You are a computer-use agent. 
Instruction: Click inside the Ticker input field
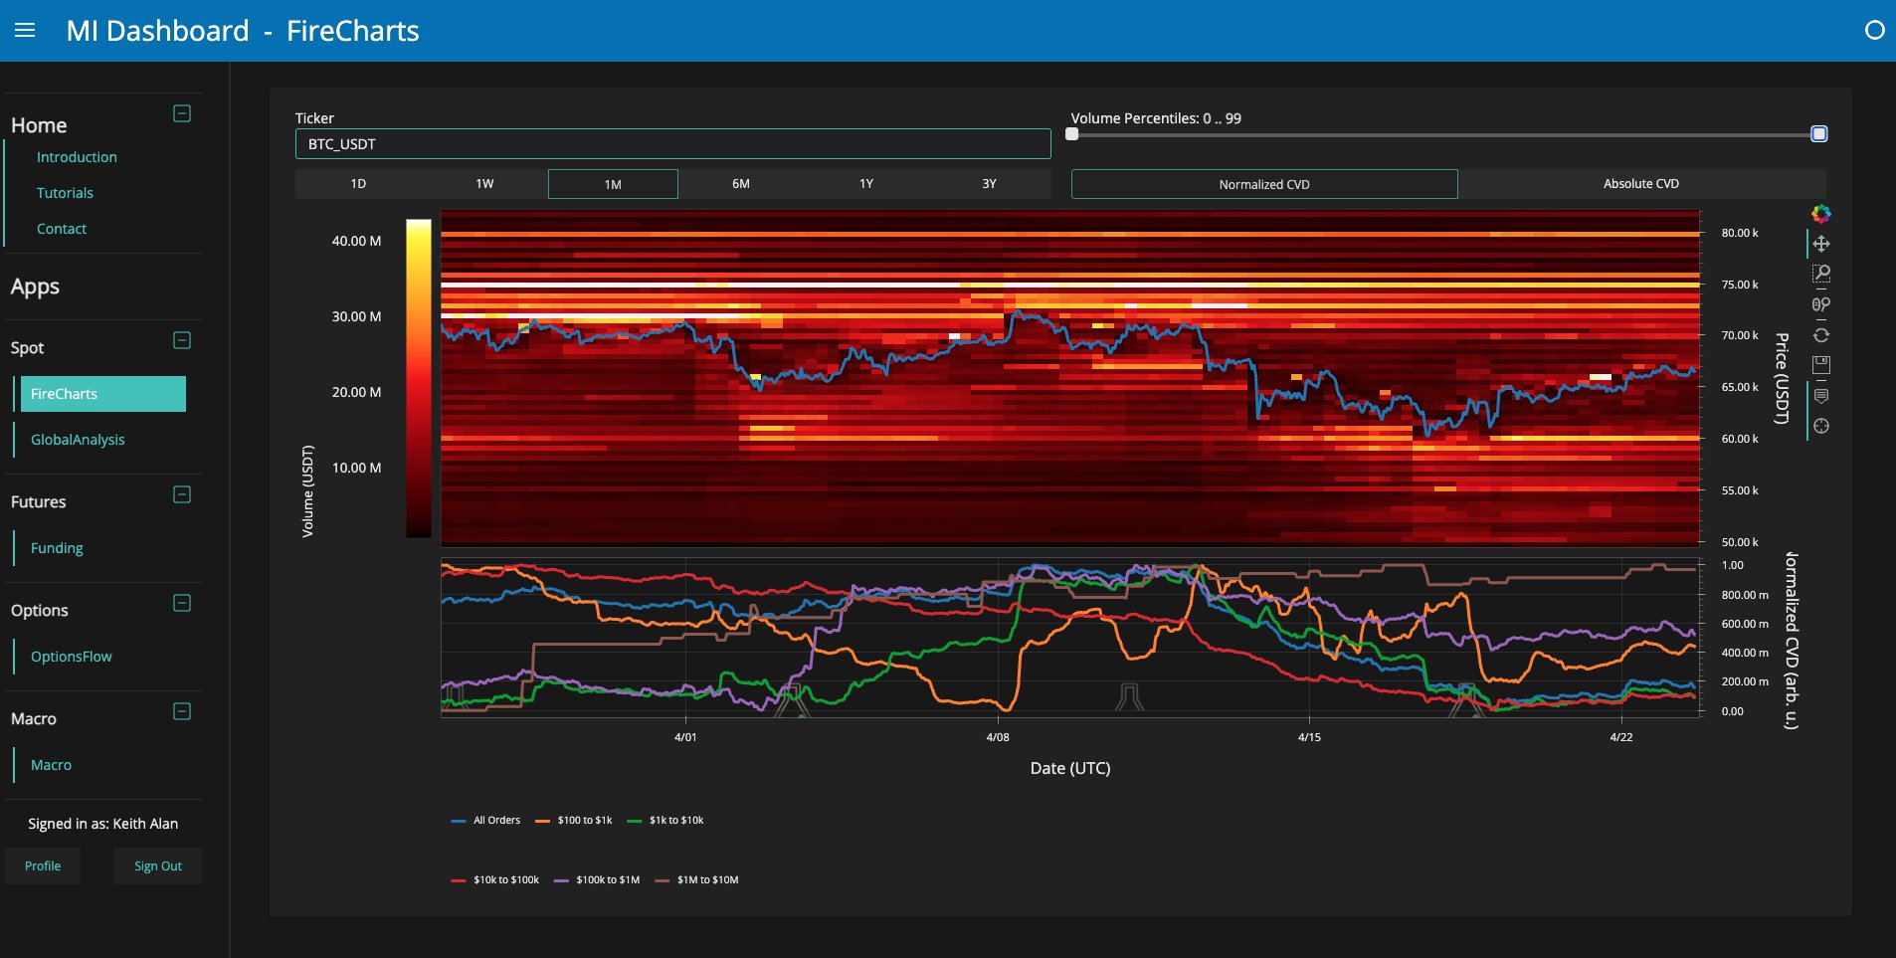(x=672, y=143)
